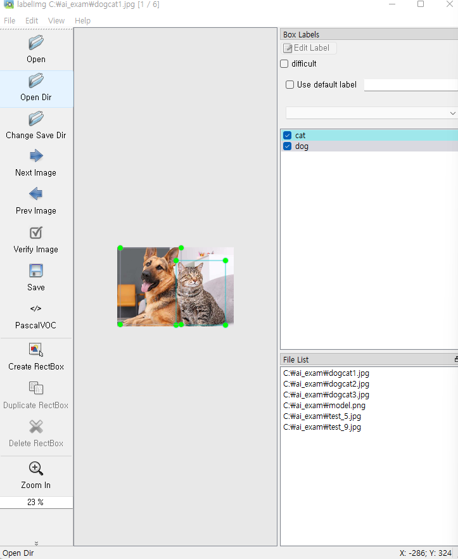
Task: Click the labelImg app icon in title bar
Action: [x=9, y=4]
